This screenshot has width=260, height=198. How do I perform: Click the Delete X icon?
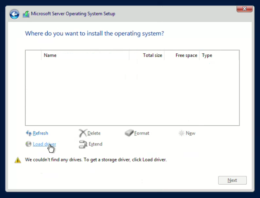(82, 133)
